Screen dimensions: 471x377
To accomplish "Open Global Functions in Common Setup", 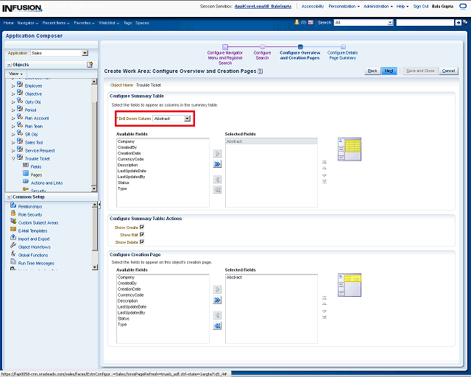I will point(33,255).
